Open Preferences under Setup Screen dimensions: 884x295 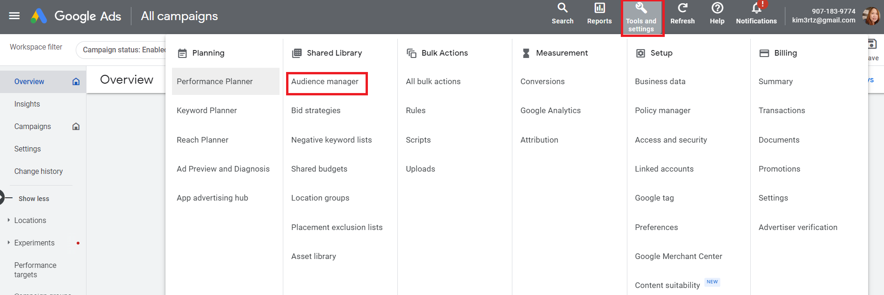(656, 227)
